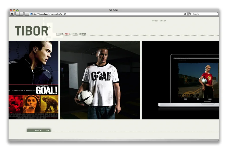Go to the CONTACT page
The height and width of the screenshot is (152, 228).
[82, 34]
